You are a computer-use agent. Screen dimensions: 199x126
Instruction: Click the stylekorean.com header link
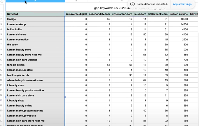click(x=122, y=14)
